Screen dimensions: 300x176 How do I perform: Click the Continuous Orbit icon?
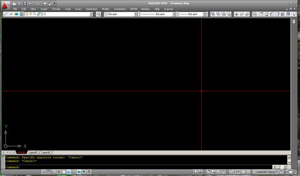247,14
